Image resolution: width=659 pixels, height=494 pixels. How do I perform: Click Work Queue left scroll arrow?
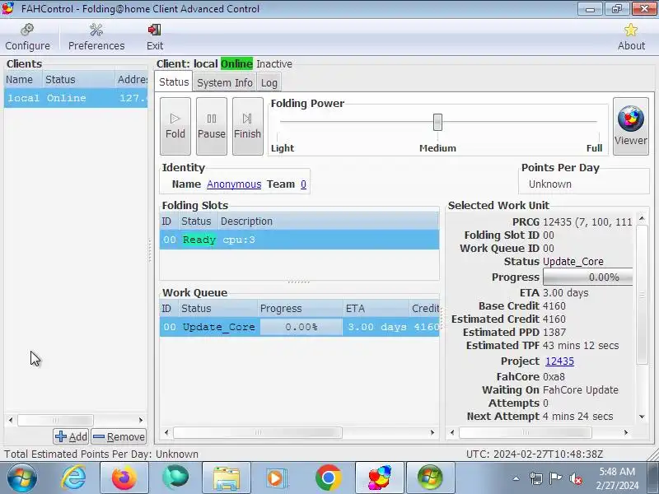pyautogui.click(x=166, y=432)
